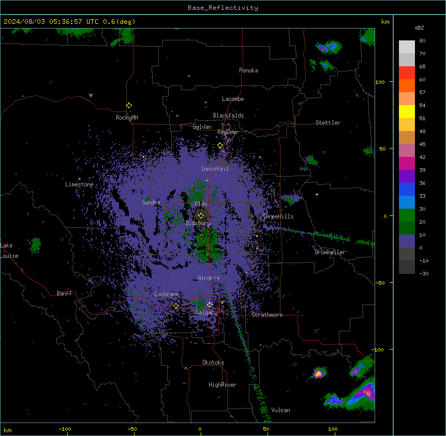Click the Calgary city label
This screenshot has height=436, width=446.
(x=206, y=312)
